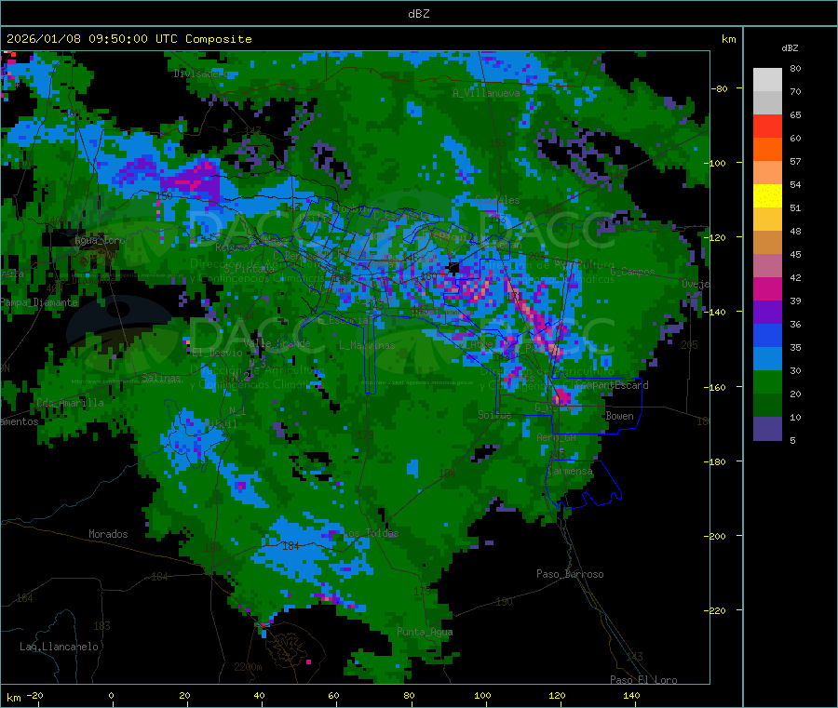Viewport: 838px width, 708px height.
Task: Click the legend value '5'
Action: coord(792,440)
